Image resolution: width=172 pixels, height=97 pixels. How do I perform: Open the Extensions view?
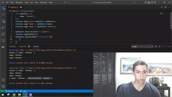coord(3,34)
